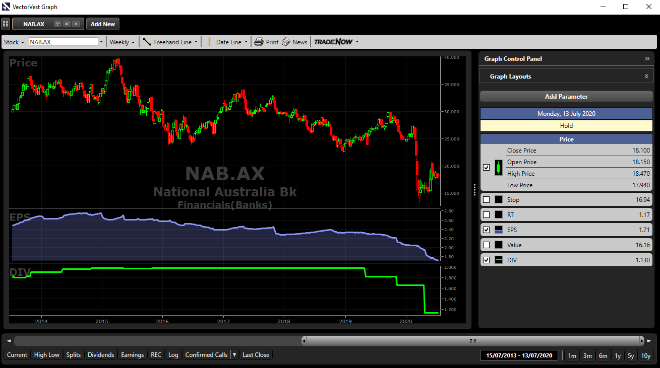Viewport: 660px width, 368px height.
Task: Click the EPS blue area swatch
Action: (498, 230)
